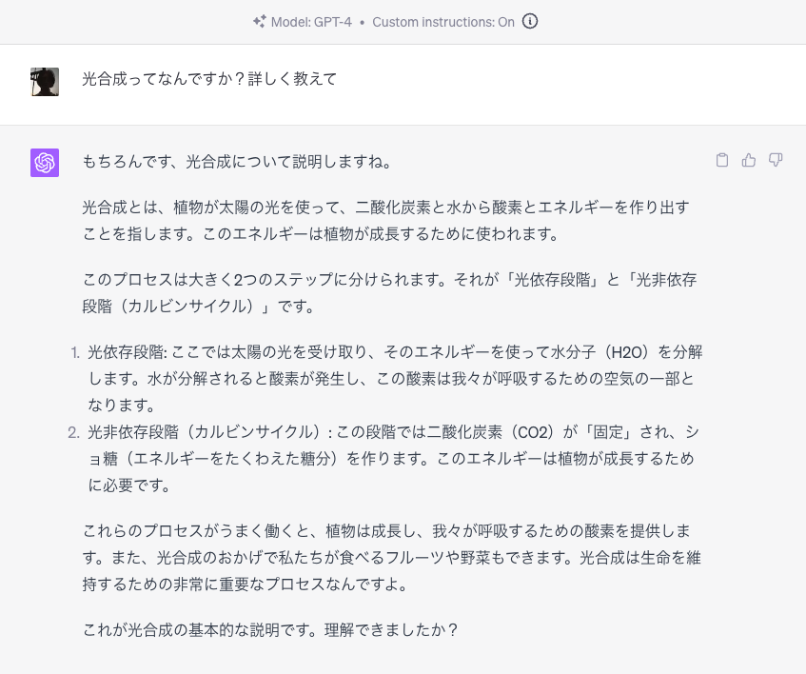
Task: Click the purple ChatGPT logo avatar
Action: tap(45, 163)
